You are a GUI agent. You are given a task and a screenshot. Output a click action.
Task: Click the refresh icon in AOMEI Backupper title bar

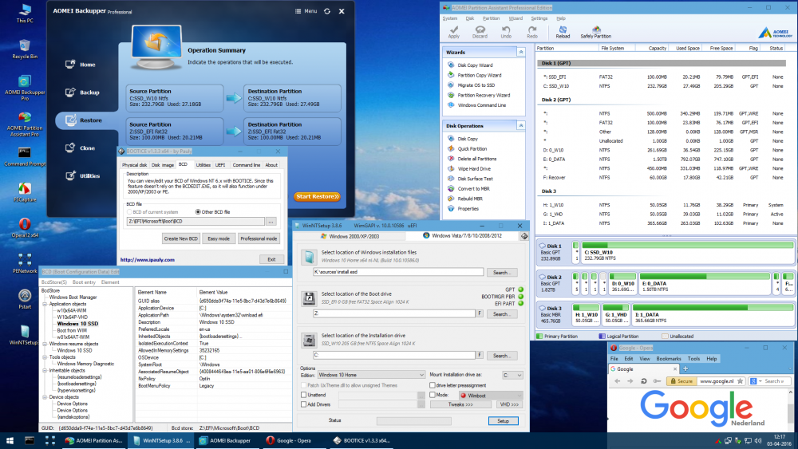pos(326,11)
